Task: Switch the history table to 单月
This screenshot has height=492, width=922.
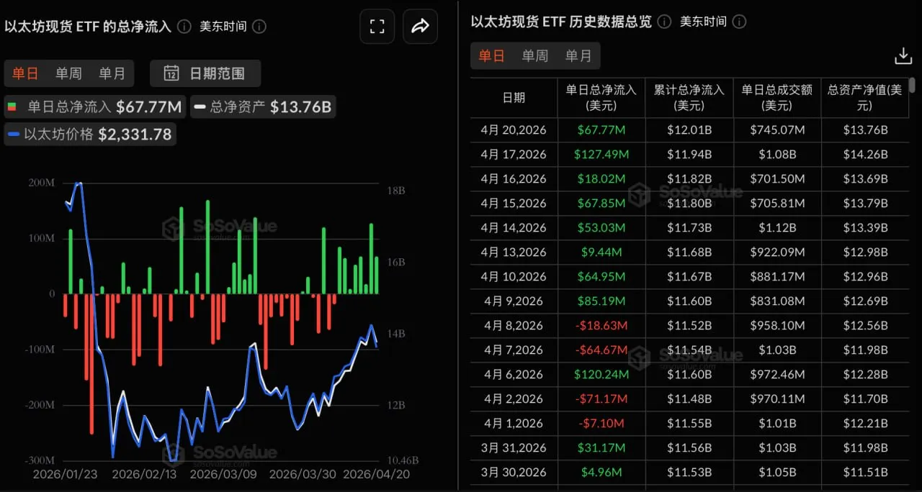Action: pyautogui.click(x=578, y=56)
